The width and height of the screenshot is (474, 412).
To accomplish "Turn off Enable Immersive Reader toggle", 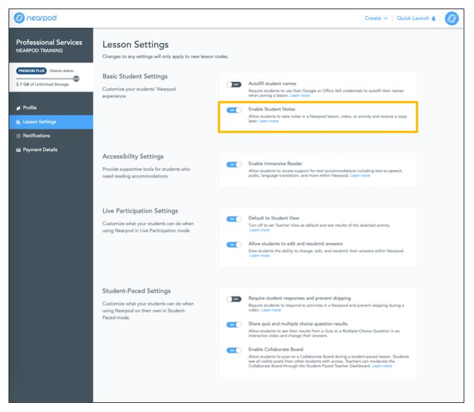I will tap(234, 164).
